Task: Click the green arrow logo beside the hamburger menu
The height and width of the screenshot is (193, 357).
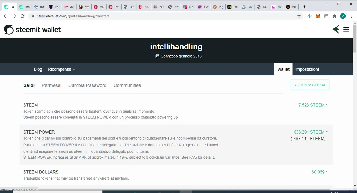Action: point(336,29)
